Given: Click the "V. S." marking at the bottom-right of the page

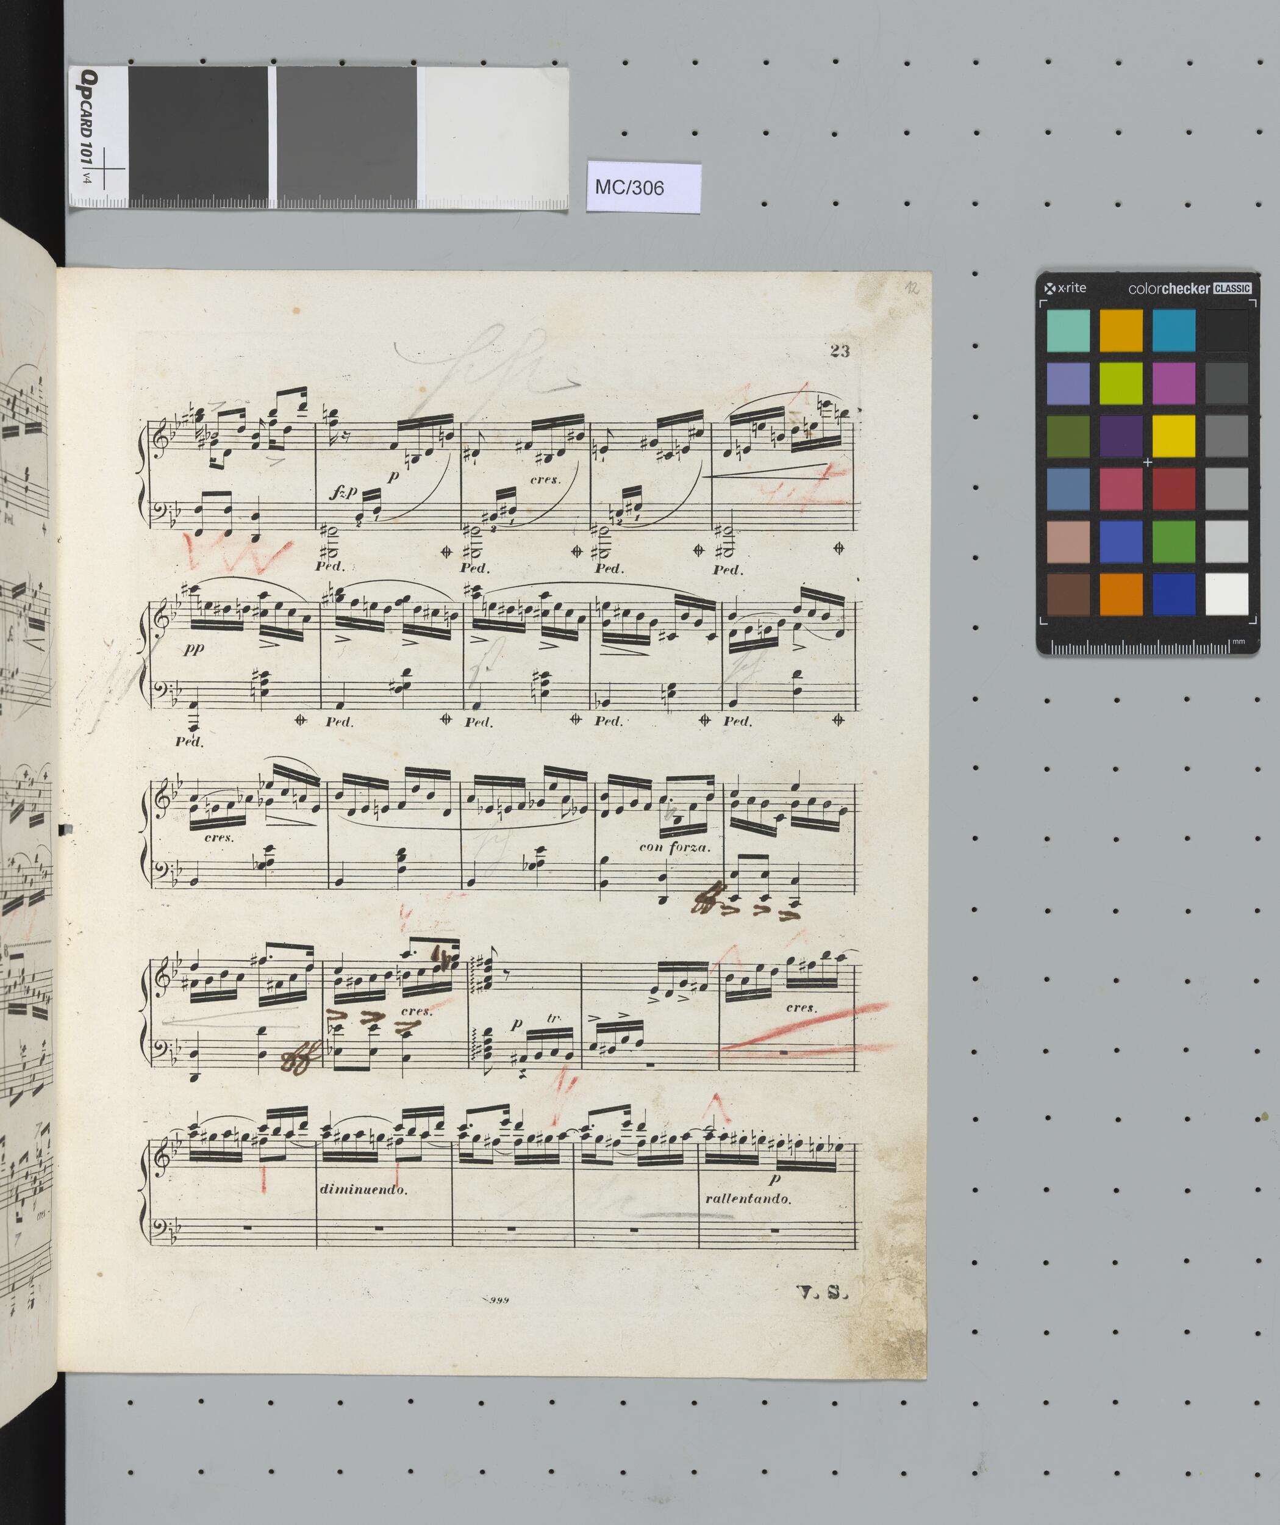Looking at the screenshot, I should tap(823, 1292).
